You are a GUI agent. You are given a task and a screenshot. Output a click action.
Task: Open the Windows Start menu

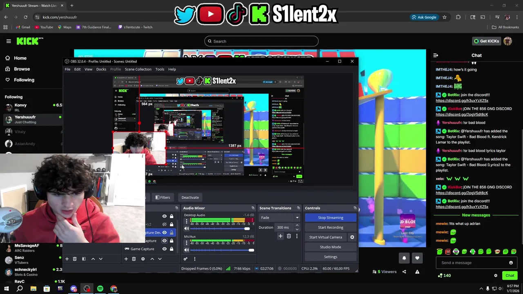[6, 289]
